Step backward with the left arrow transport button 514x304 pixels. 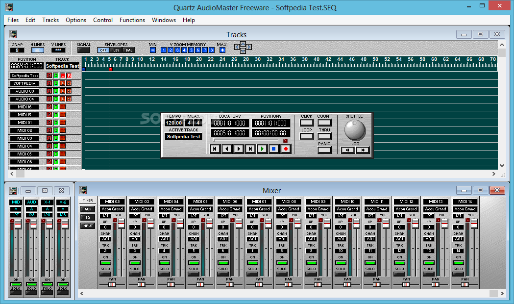pyautogui.click(x=226, y=149)
